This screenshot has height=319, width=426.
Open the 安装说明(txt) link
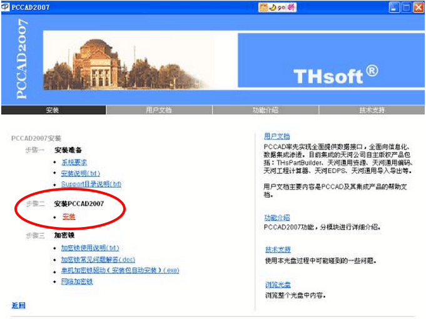click(x=81, y=173)
